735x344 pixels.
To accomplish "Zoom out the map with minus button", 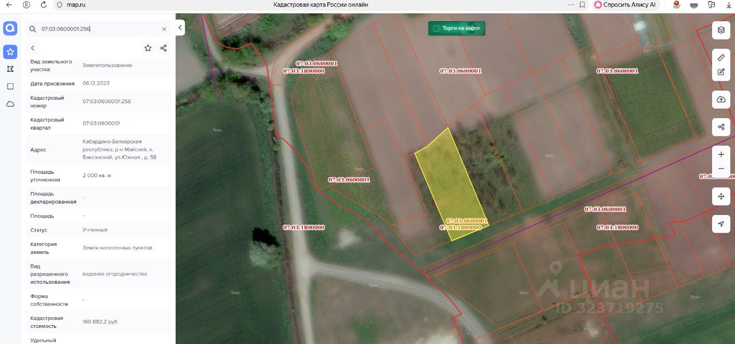I will pos(721,169).
